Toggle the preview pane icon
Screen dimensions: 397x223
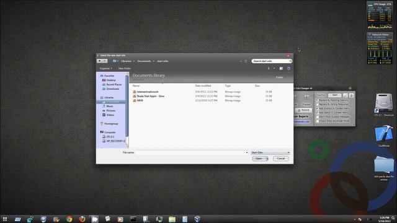pyautogui.click(x=281, y=68)
